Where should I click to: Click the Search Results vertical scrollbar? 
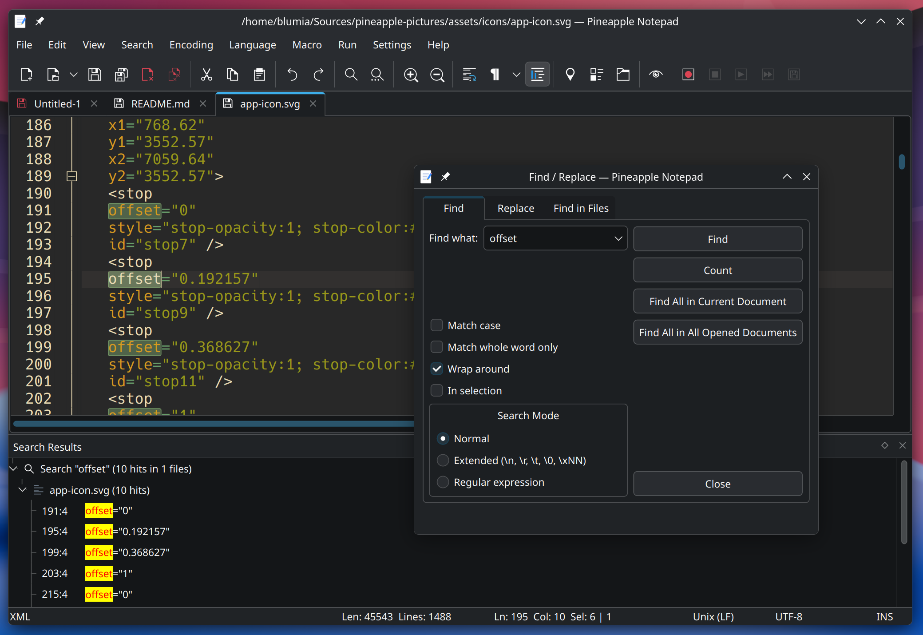(x=904, y=502)
